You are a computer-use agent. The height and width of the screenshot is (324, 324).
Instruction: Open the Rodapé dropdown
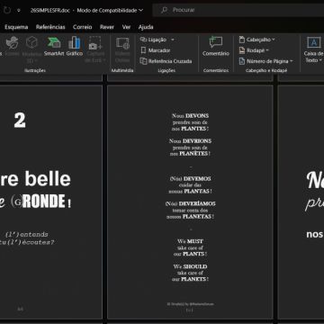(x=254, y=50)
